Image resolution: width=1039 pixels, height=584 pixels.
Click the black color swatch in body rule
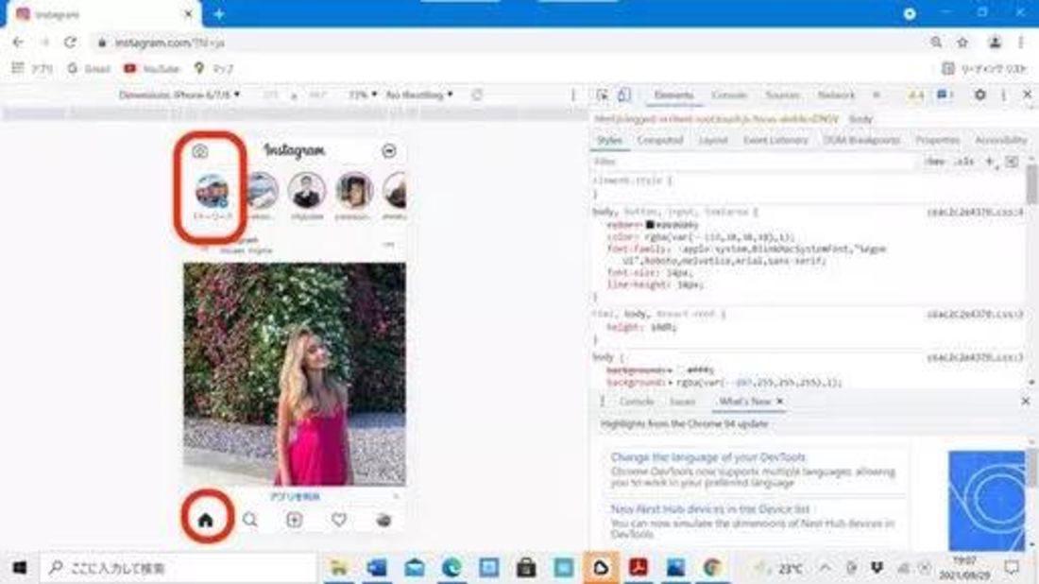pyautogui.click(x=650, y=226)
